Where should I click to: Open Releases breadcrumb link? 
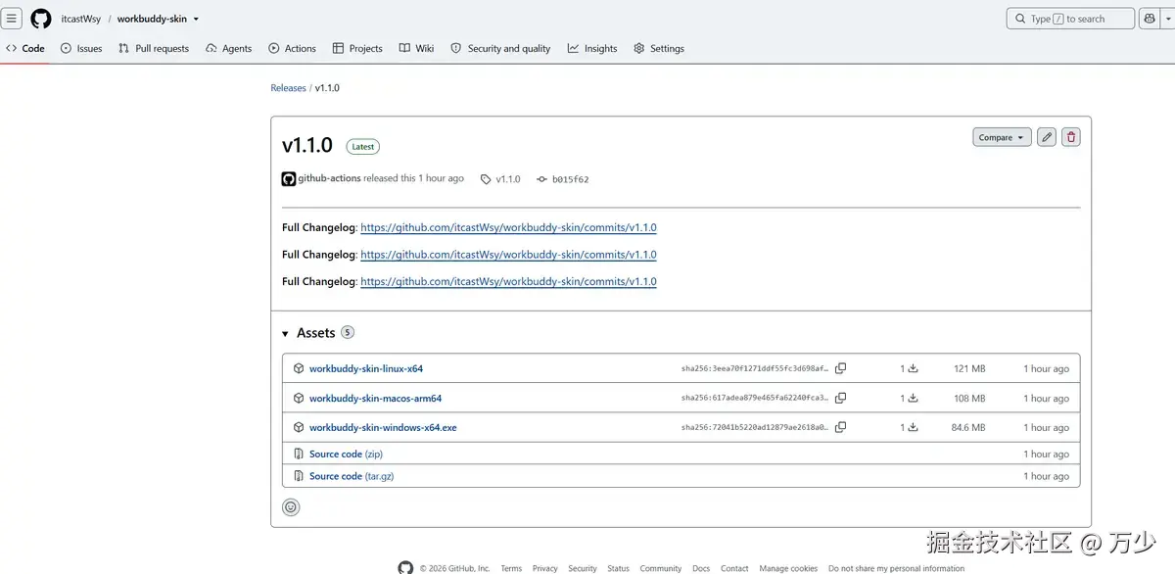(x=288, y=88)
